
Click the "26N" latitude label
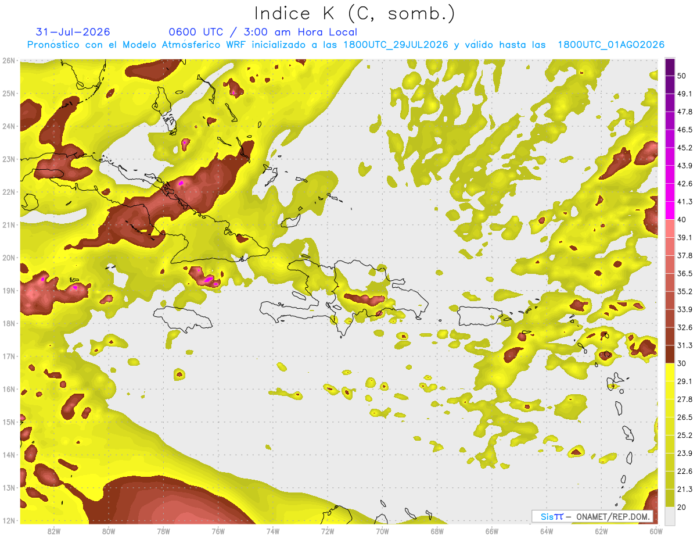pyautogui.click(x=8, y=60)
